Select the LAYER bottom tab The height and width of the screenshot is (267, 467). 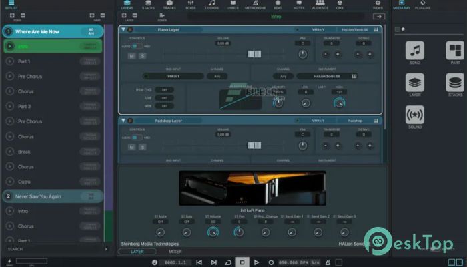click(x=137, y=252)
